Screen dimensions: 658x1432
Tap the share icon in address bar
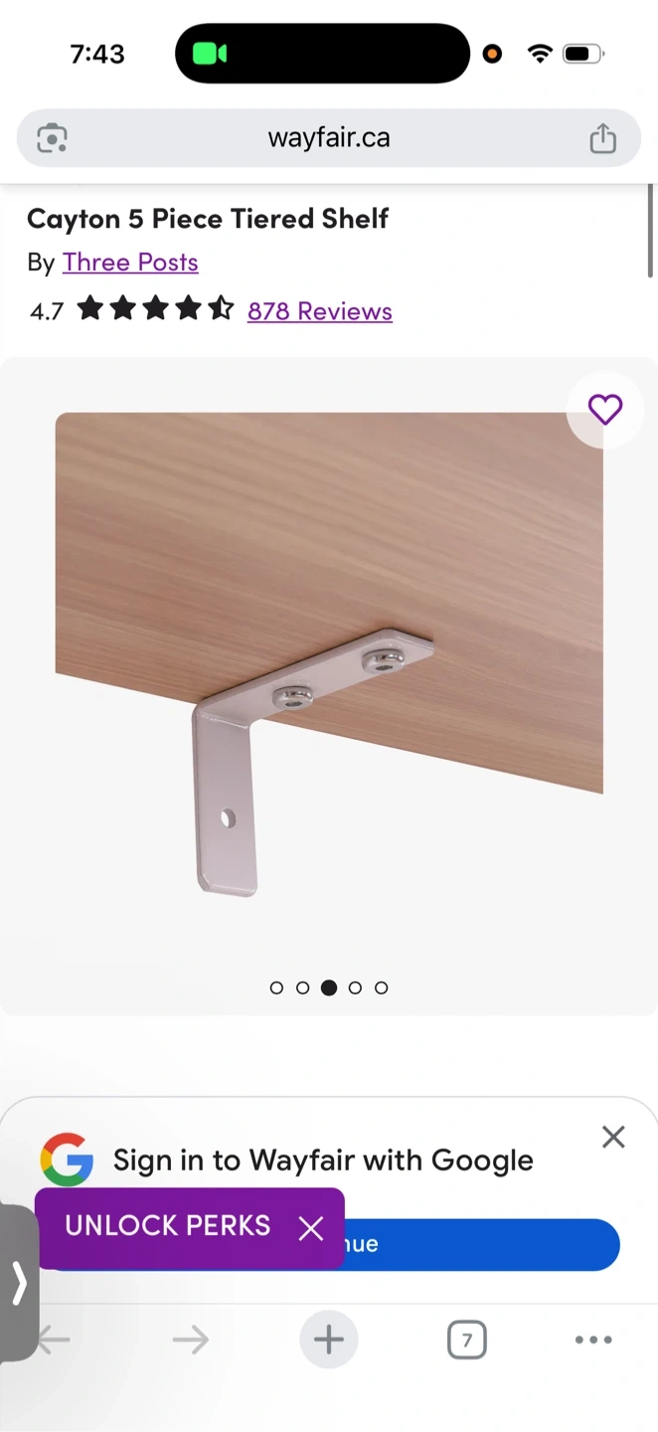pyautogui.click(x=602, y=137)
